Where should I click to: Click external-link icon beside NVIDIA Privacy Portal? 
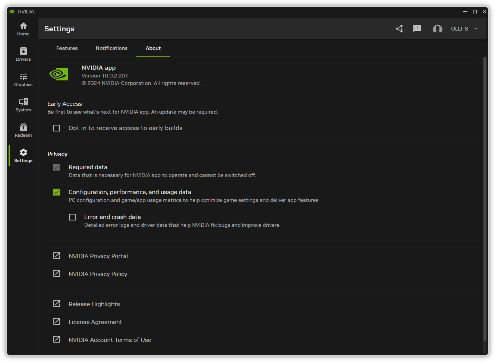pyautogui.click(x=57, y=255)
